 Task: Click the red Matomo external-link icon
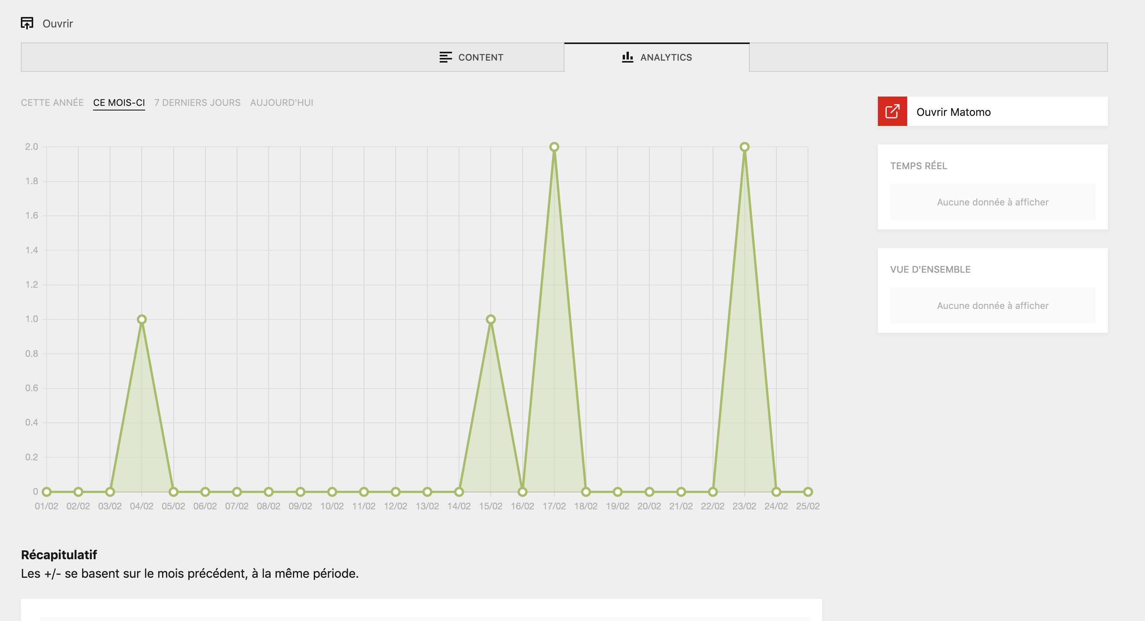click(892, 112)
